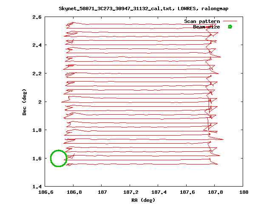
Task: Click the 2.6 Dec tick label
Action: point(37,17)
